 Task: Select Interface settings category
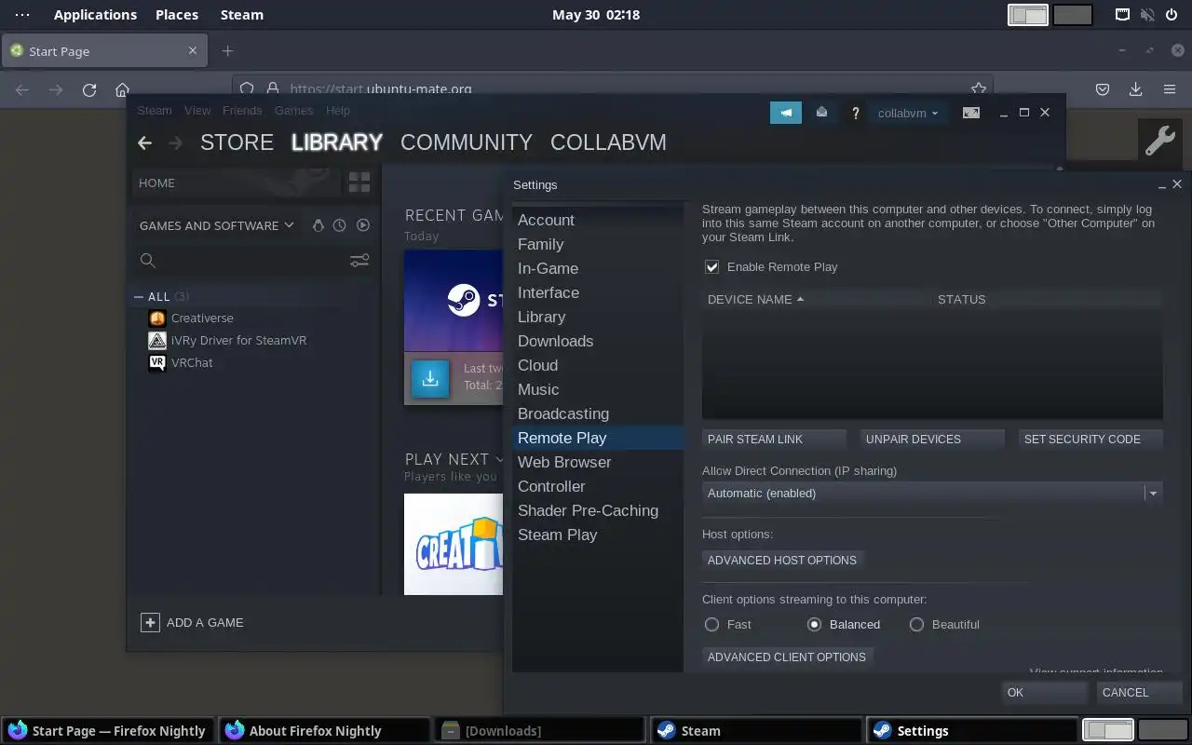598,292
